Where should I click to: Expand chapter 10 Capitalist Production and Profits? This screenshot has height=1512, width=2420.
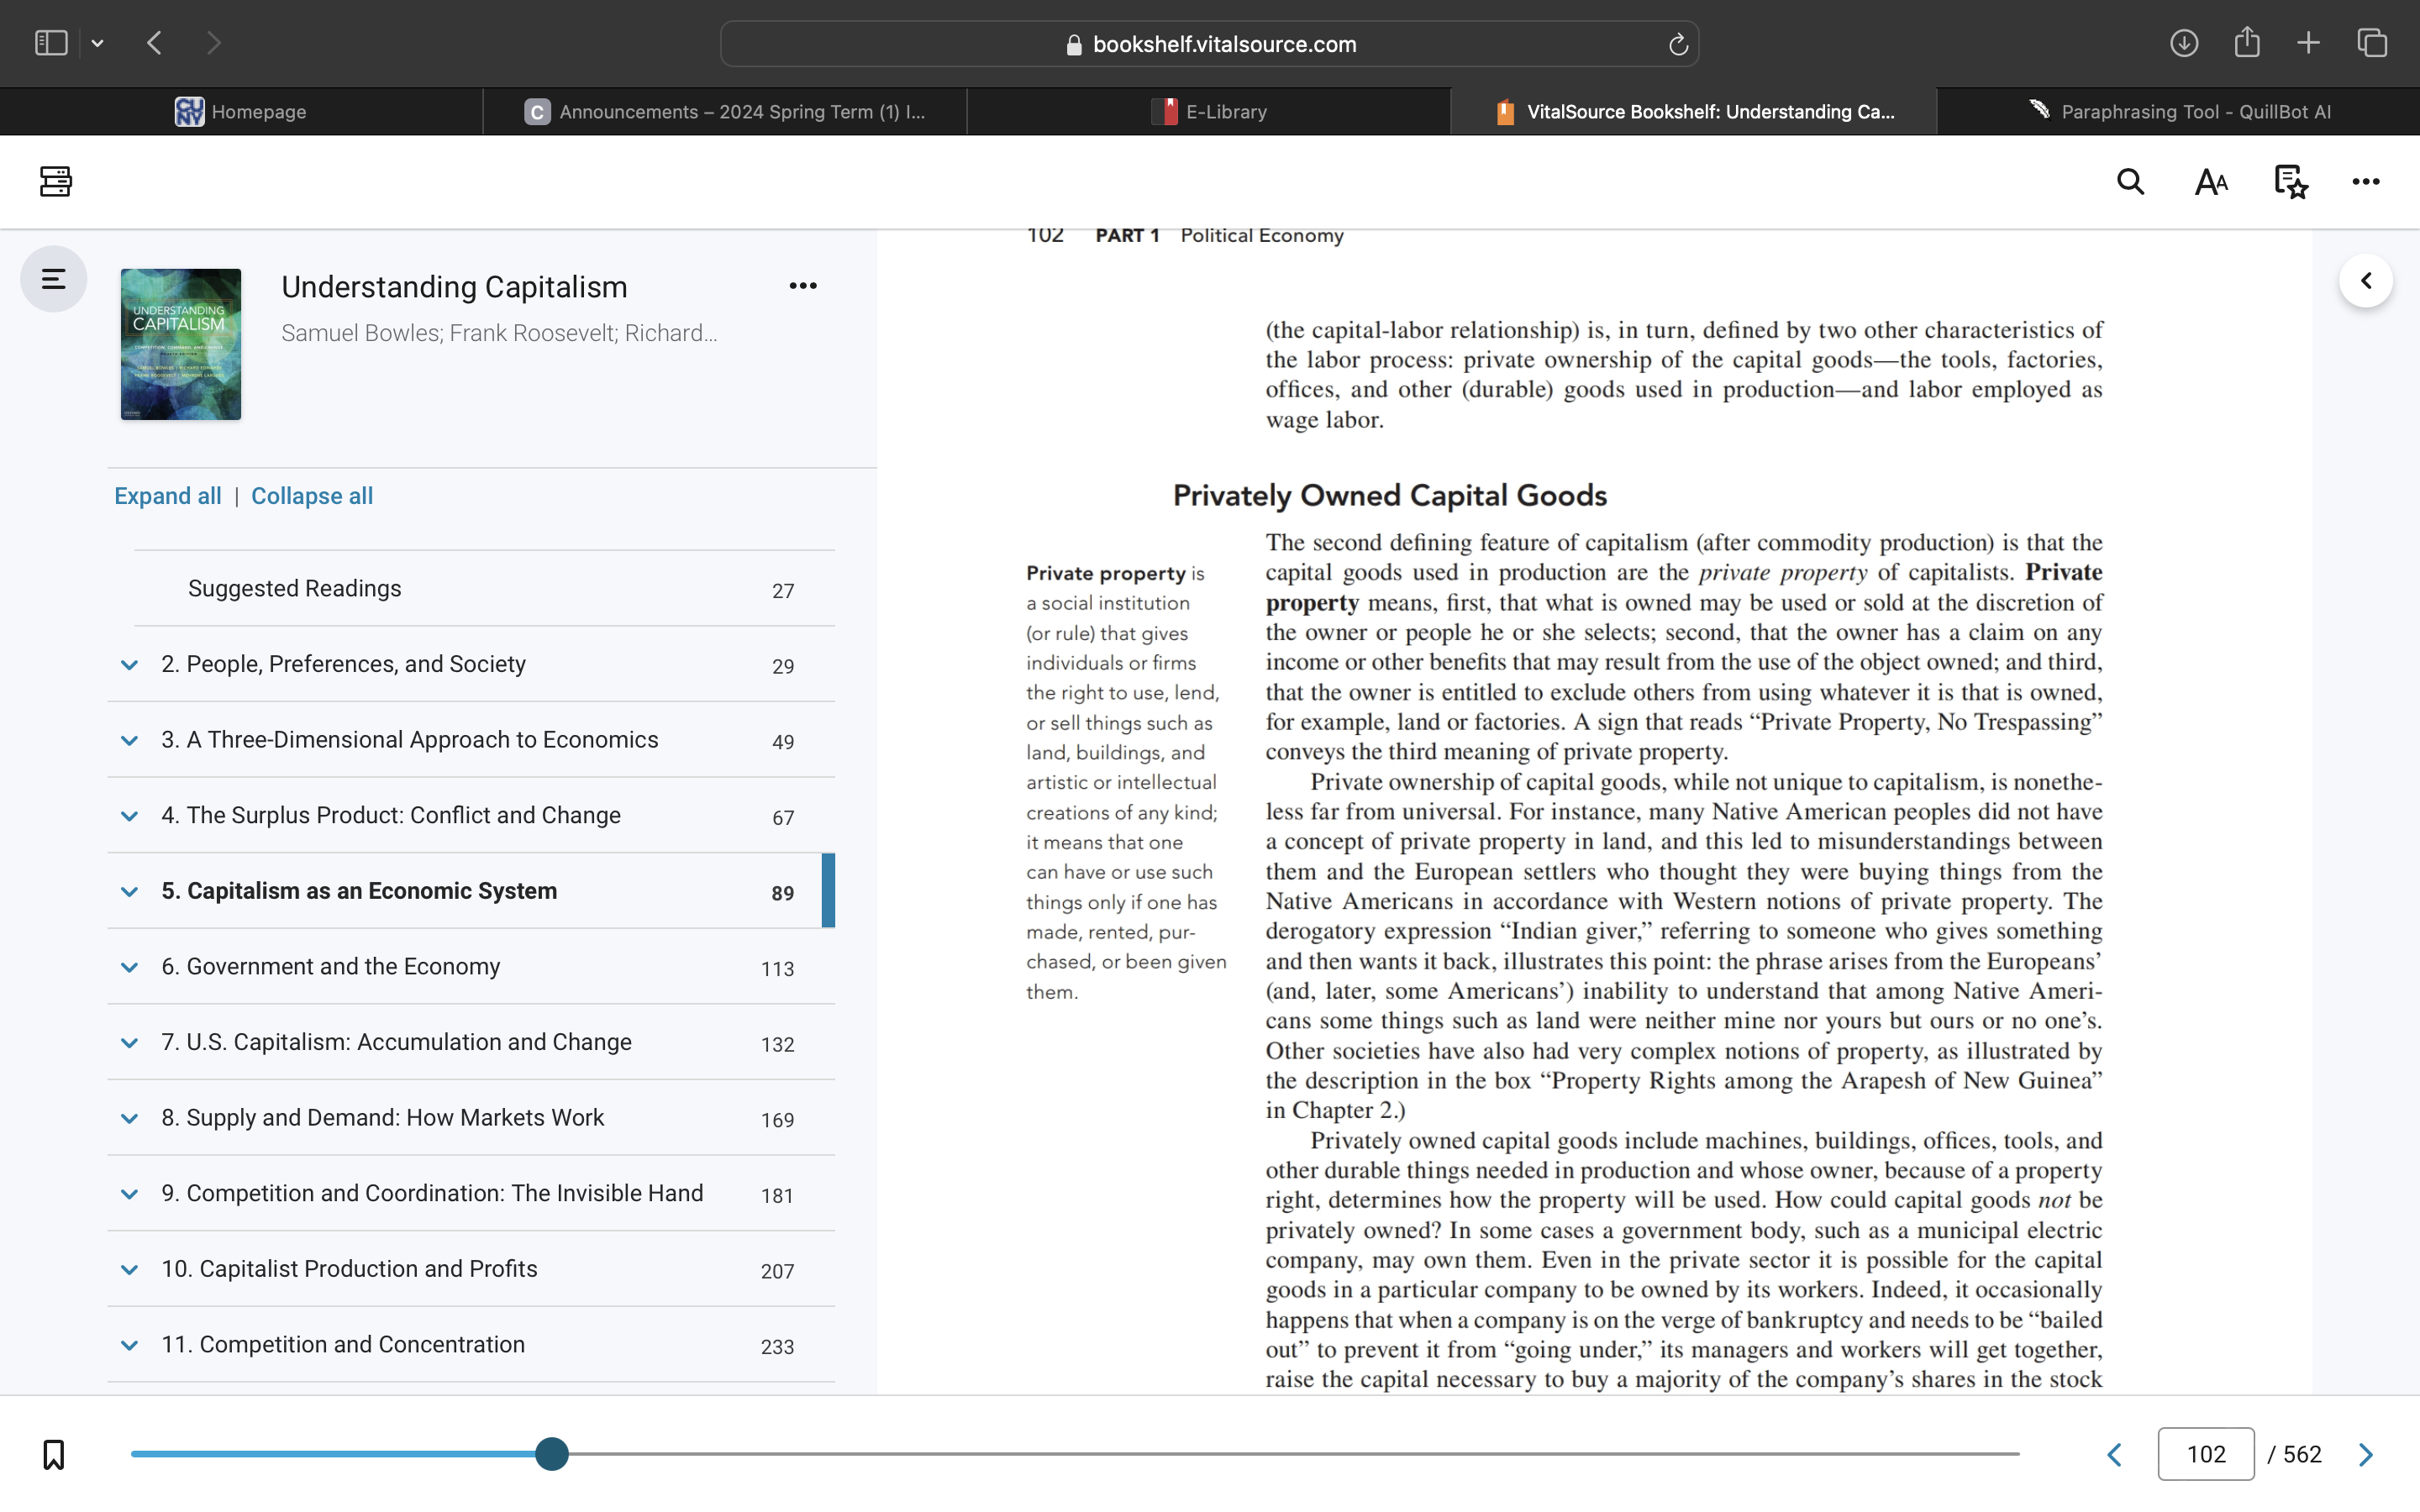[x=129, y=1270]
